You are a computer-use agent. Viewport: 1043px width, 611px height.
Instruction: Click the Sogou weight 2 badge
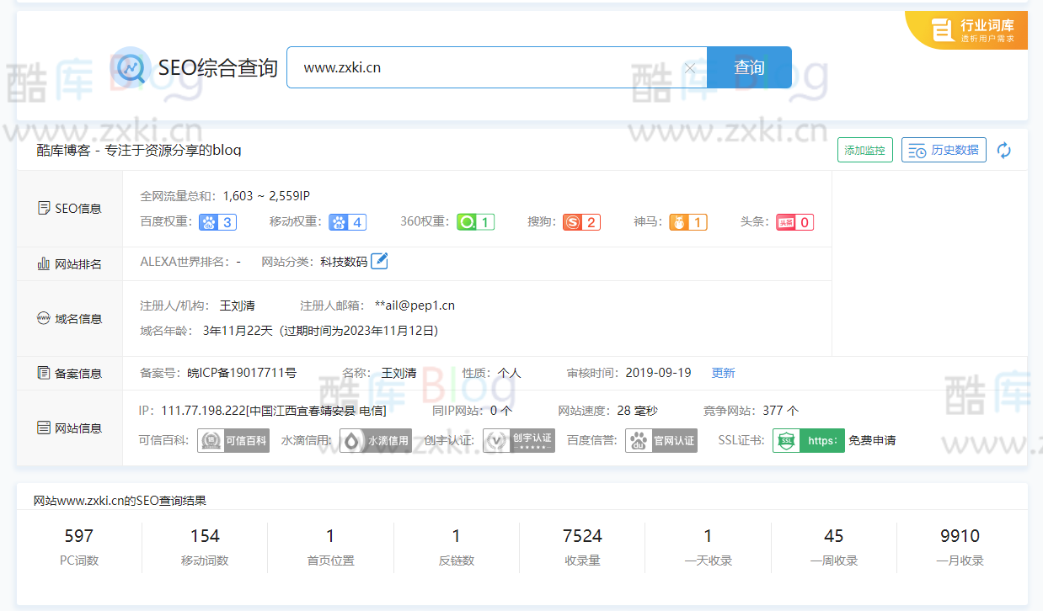tap(581, 222)
